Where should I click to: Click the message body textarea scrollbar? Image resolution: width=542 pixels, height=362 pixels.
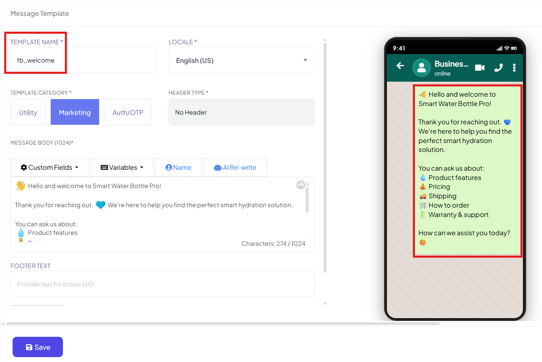(307, 199)
